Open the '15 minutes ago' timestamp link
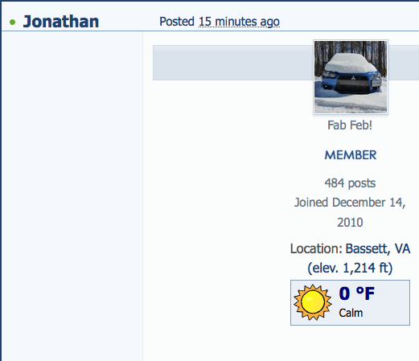The width and height of the screenshot is (419, 361). pyautogui.click(x=239, y=22)
